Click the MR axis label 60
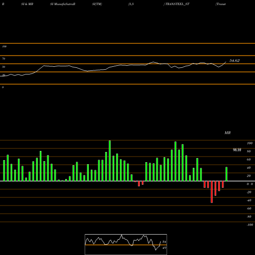The image size is (255, 255). tap(248, 160)
